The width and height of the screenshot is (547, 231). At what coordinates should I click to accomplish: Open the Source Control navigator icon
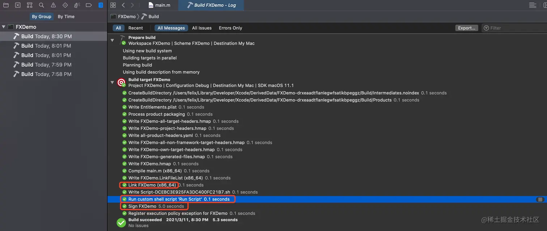(18, 5)
